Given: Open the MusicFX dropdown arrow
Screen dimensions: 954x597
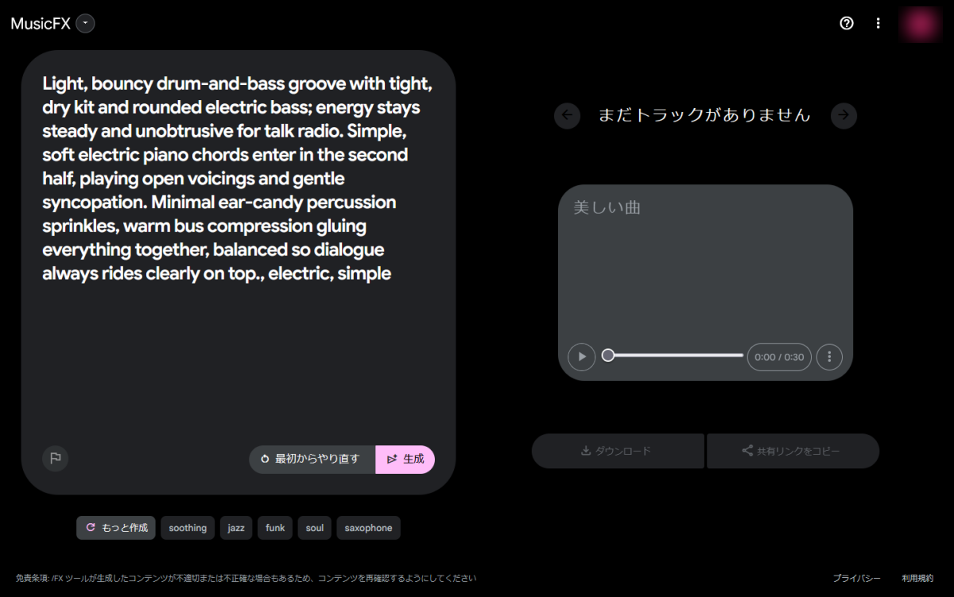Looking at the screenshot, I should click(x=86, y=24).
